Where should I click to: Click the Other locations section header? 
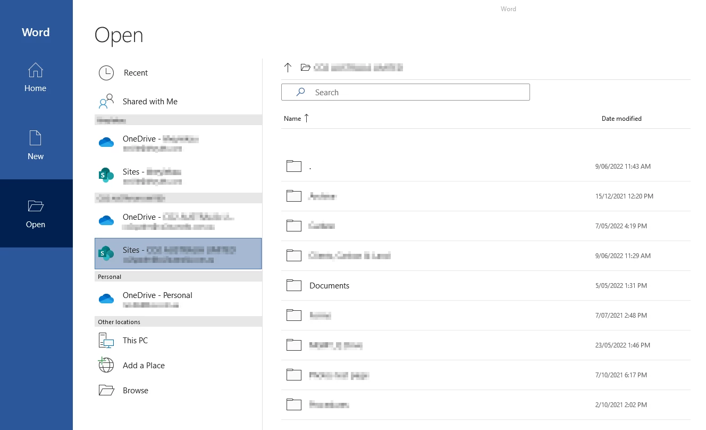[x=178, y=322]
